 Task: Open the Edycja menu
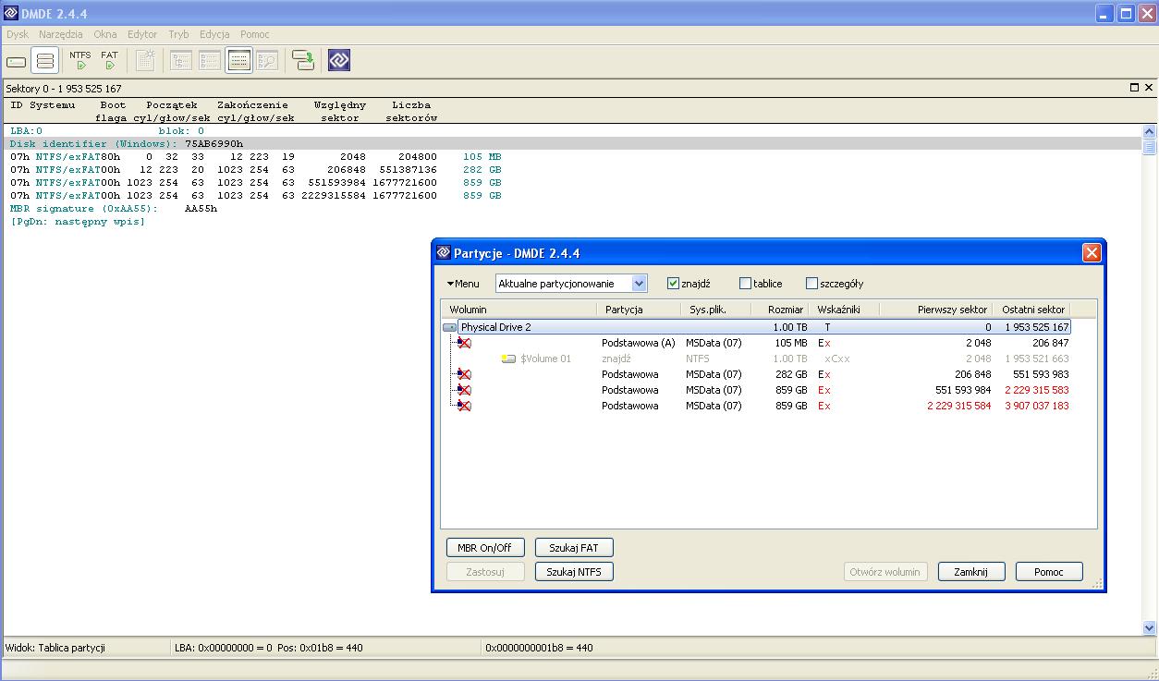click(214, 34)
